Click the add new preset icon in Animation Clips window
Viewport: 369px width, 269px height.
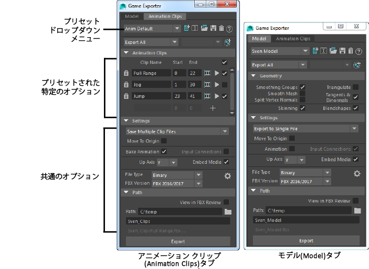(x=187, y=28)
